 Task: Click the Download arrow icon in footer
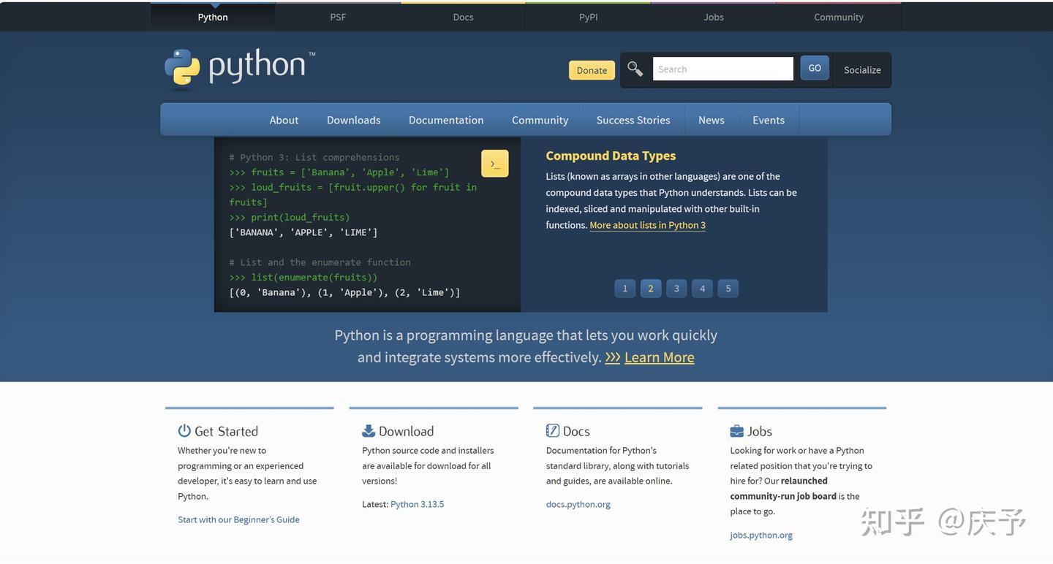click(x=368, y=430)
